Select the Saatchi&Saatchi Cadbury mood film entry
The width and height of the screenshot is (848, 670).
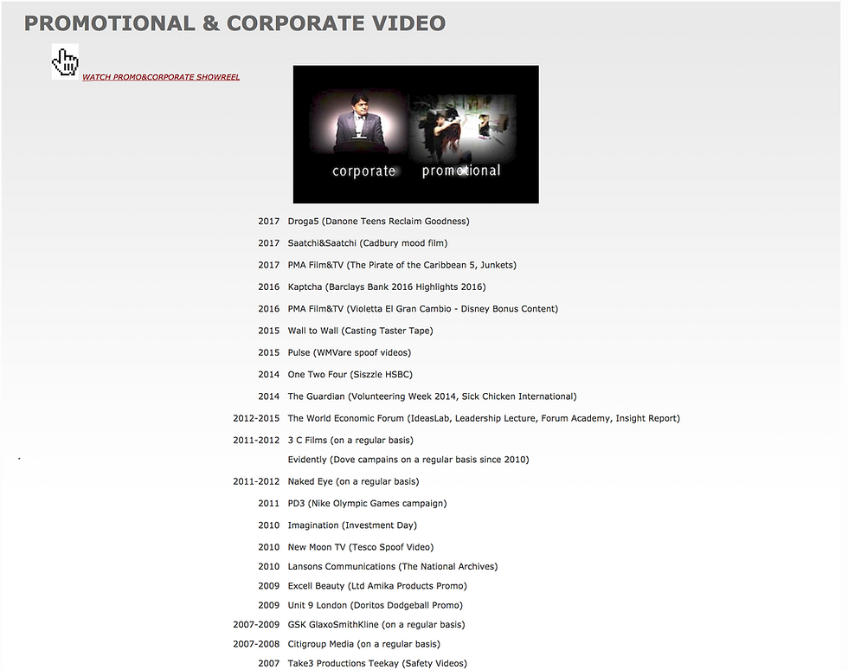click(368, 243)
